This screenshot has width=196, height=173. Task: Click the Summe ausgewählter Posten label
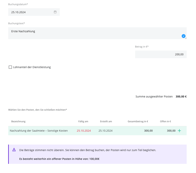pos(154,96)
